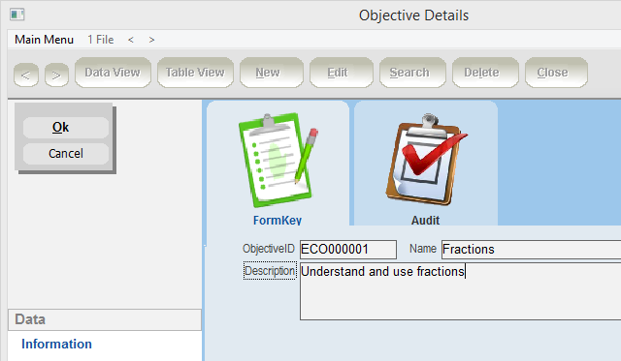Image resolution: width=621 pixels, height=361 pixels.
Task: Click the Edit button
Action: click(x=341, y=73)
